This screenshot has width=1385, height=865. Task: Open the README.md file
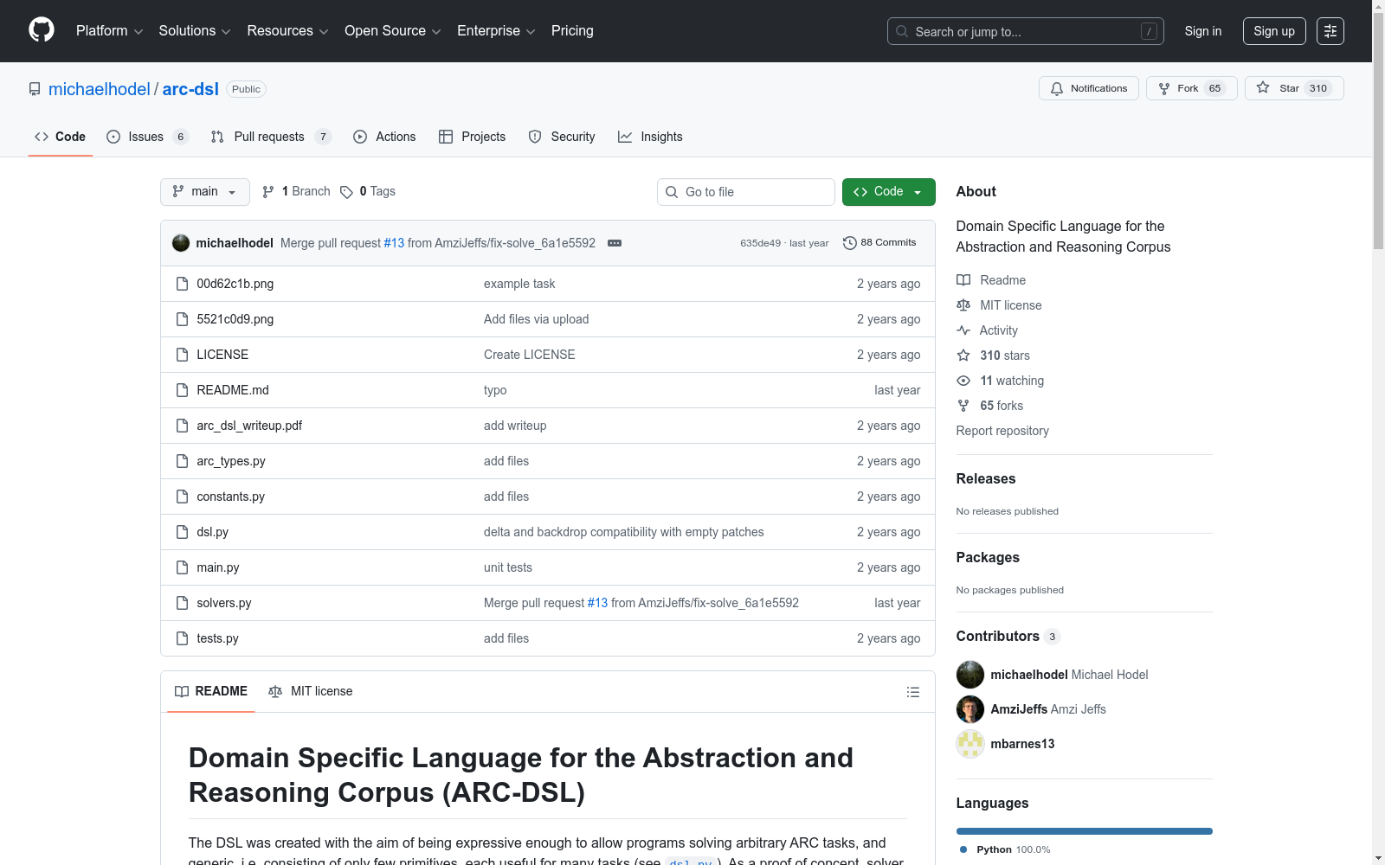click(x=233, y=390)
